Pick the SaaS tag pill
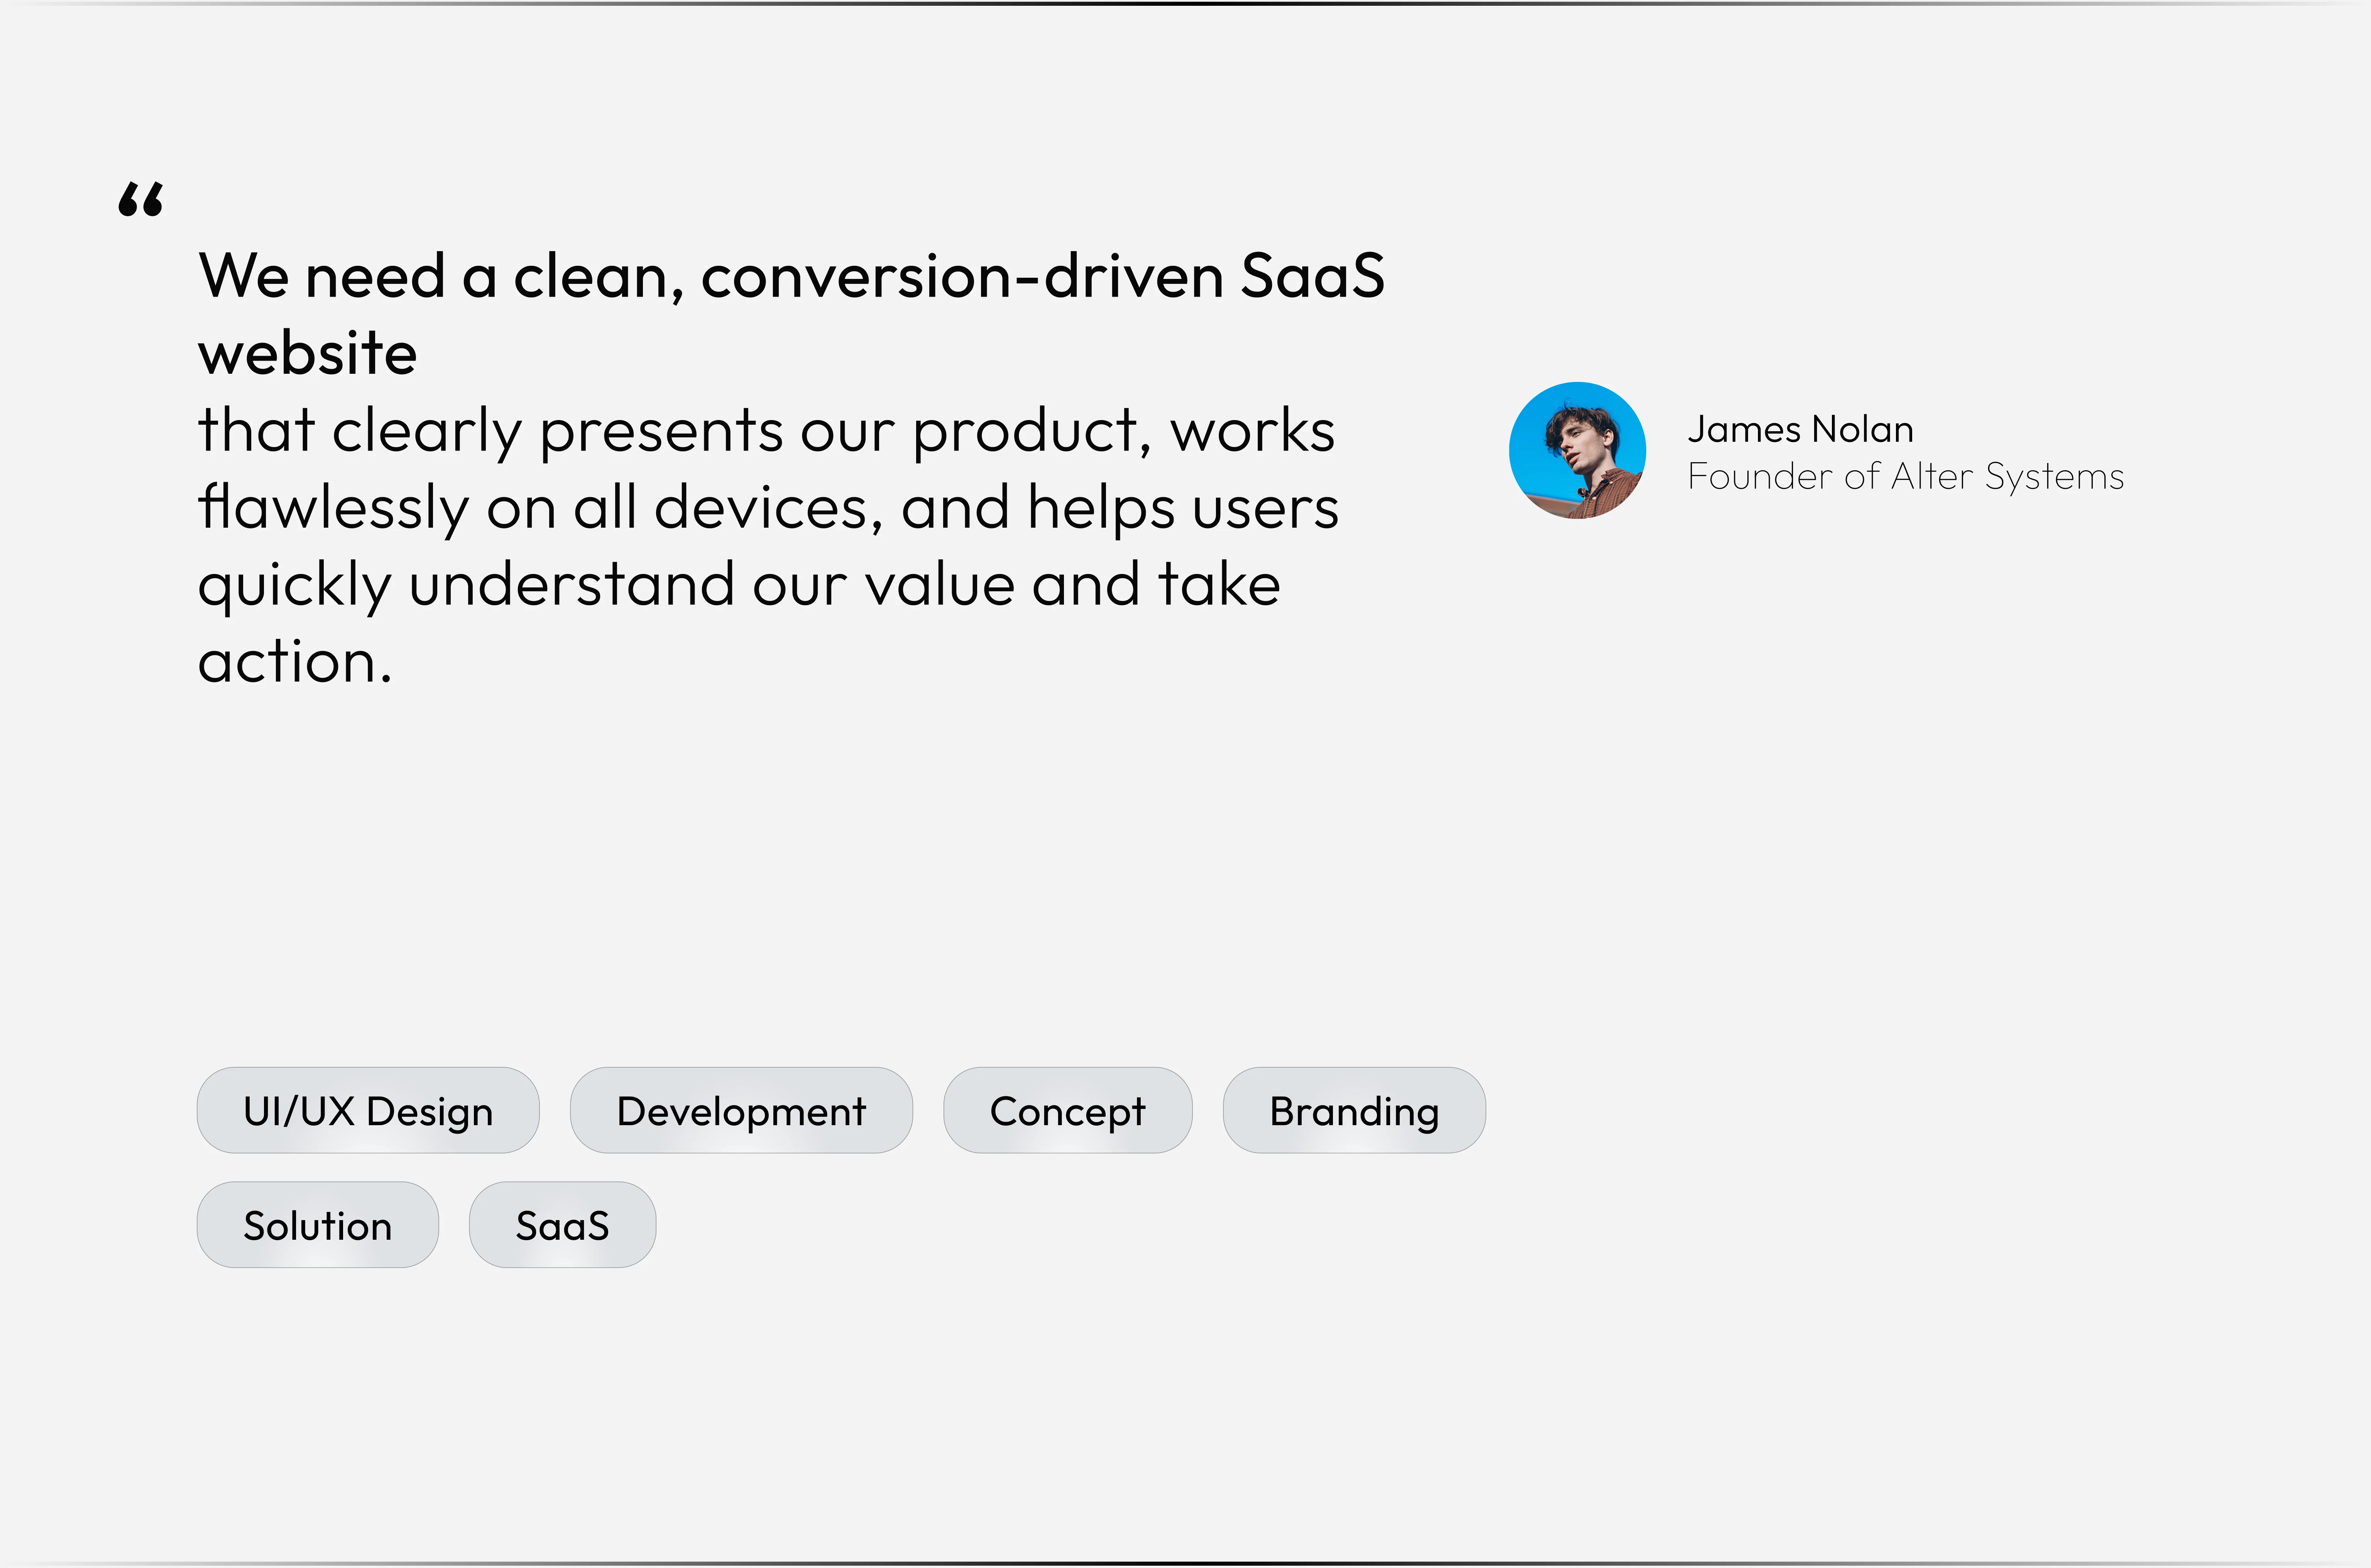This screenshot has width=2371, height=1568. click(x=562, y=1225)
